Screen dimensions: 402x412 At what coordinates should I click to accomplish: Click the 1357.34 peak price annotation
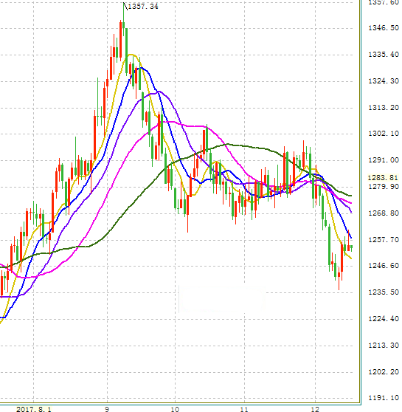point(143,7)
